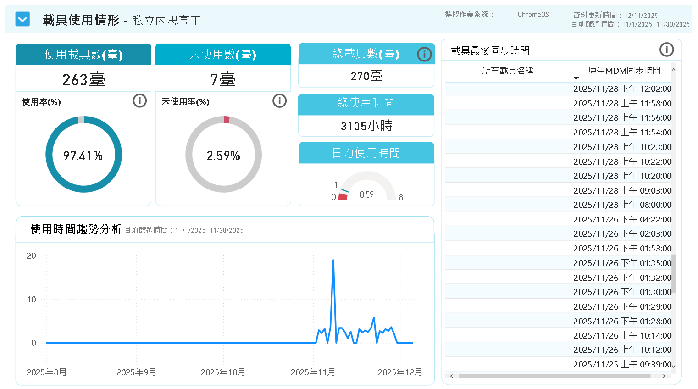Open the info icon in 未使用率(%) card
The height and width of the screenshot is (389, 698).
click(279, 100)
